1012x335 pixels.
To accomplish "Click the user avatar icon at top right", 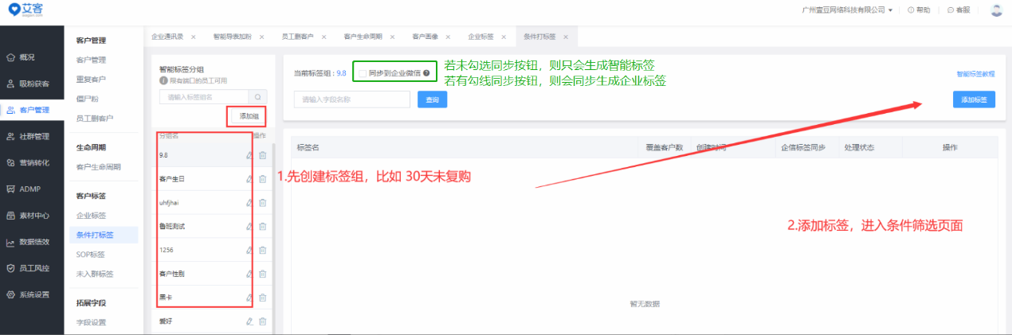I will pos(996,10).
